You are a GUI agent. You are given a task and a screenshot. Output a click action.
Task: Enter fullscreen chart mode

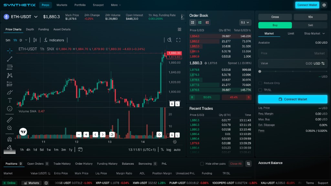coord(178,40)
